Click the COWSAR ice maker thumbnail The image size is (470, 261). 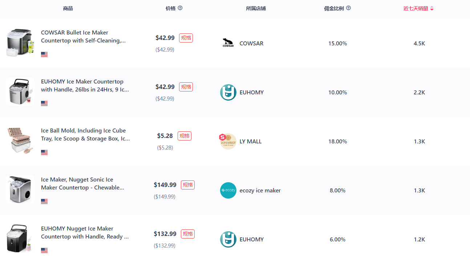pos(20,43)
